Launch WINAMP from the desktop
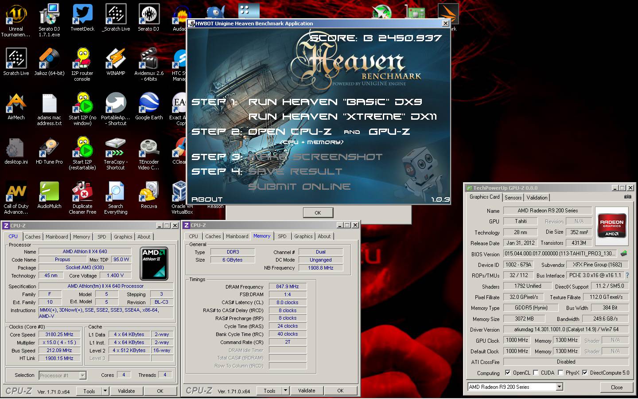This screenshot has height=399, width=638. pos(116,62)
